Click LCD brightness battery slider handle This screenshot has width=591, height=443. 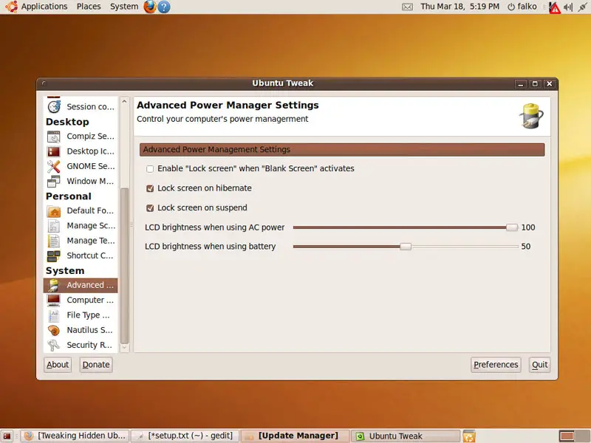406,247
